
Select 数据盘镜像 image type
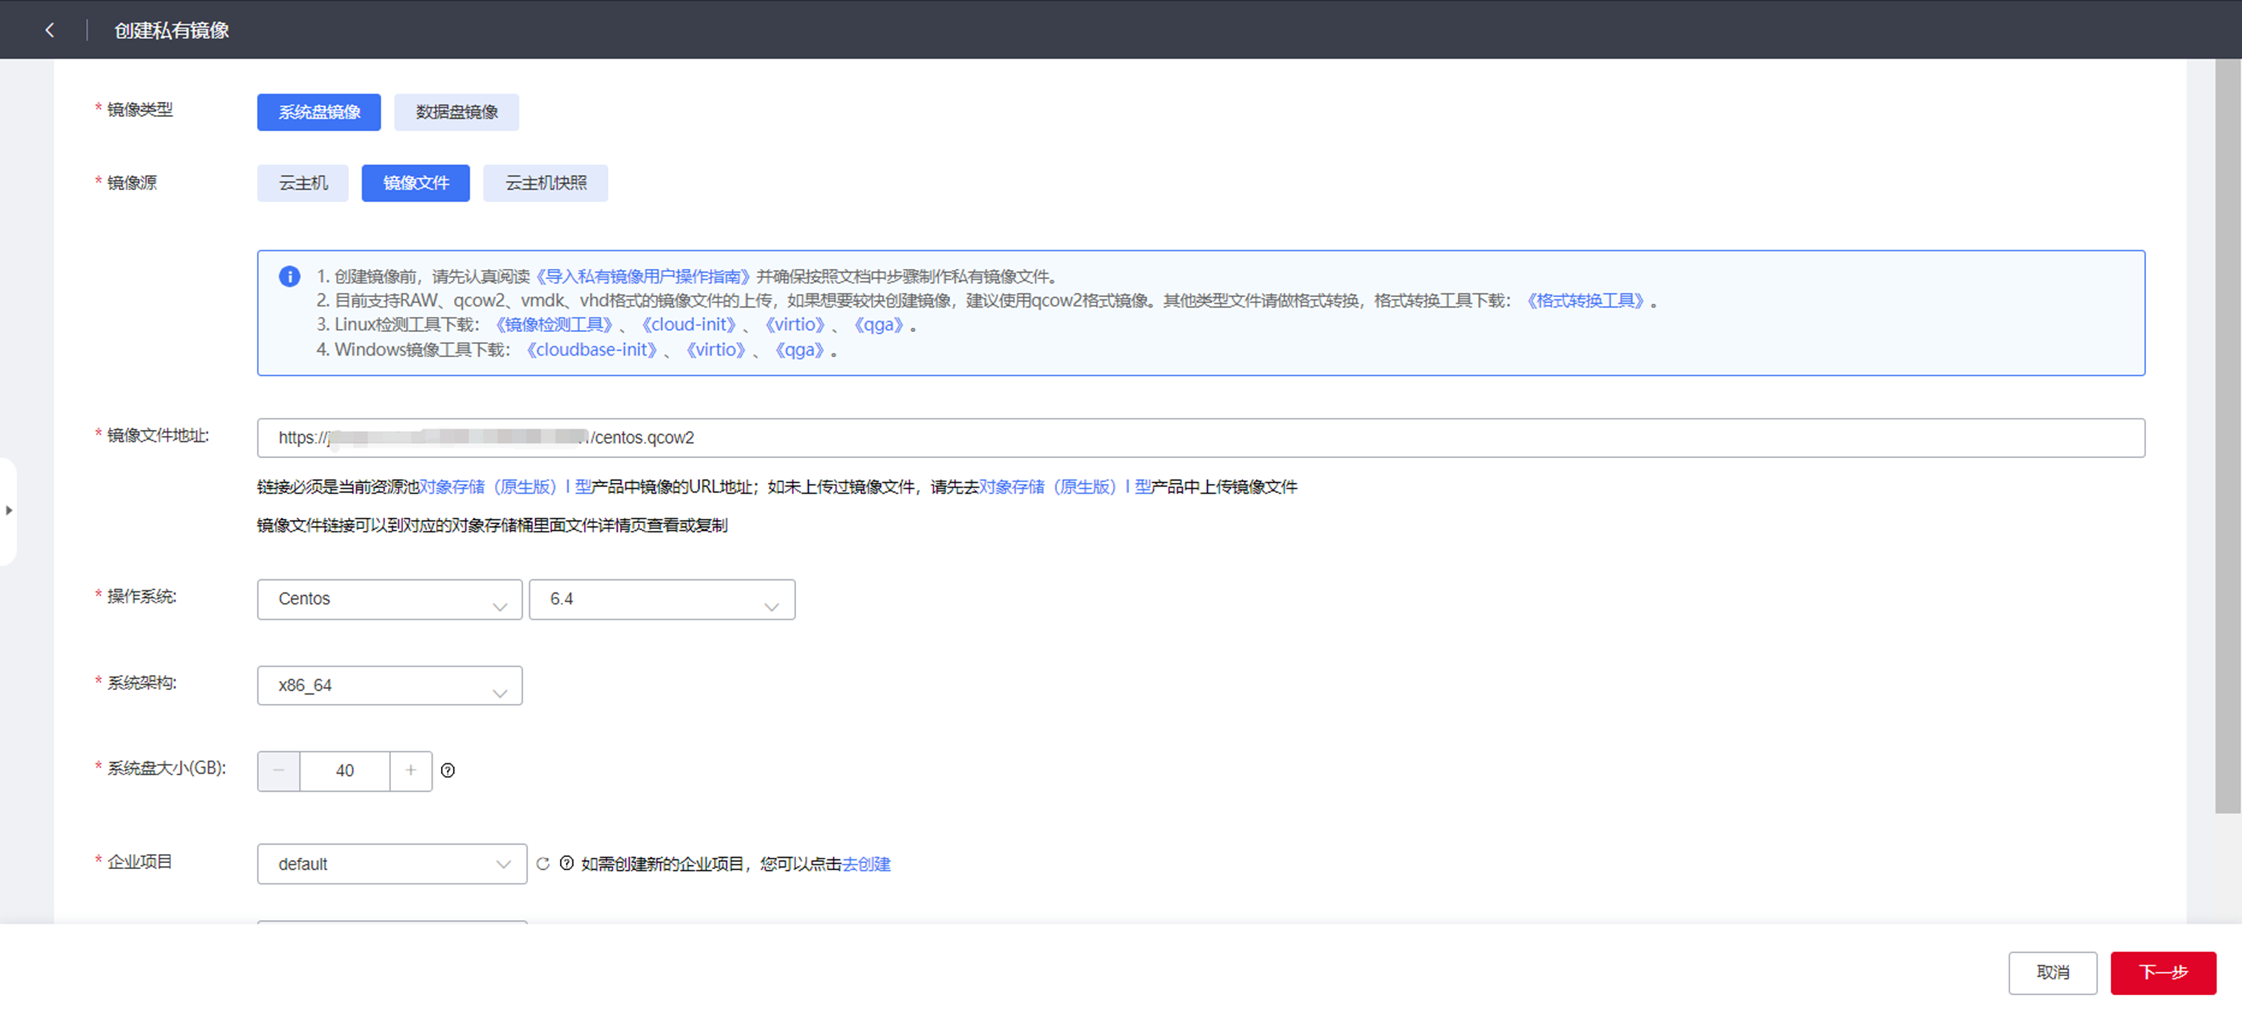pyautogui.click(x=456, y=112)
